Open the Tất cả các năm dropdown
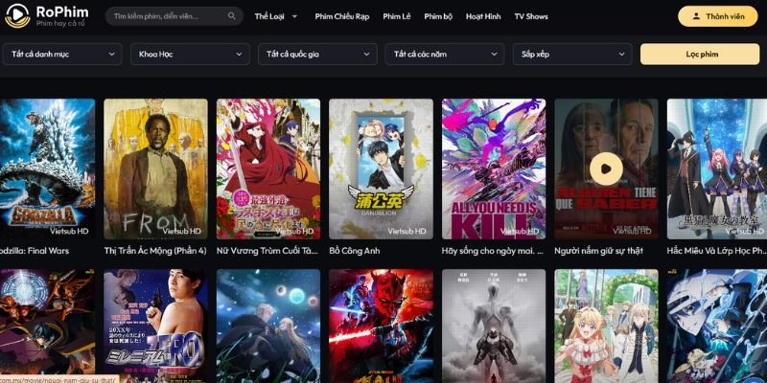The width and height of the screenshot is (767, 383). click(445, 55)
